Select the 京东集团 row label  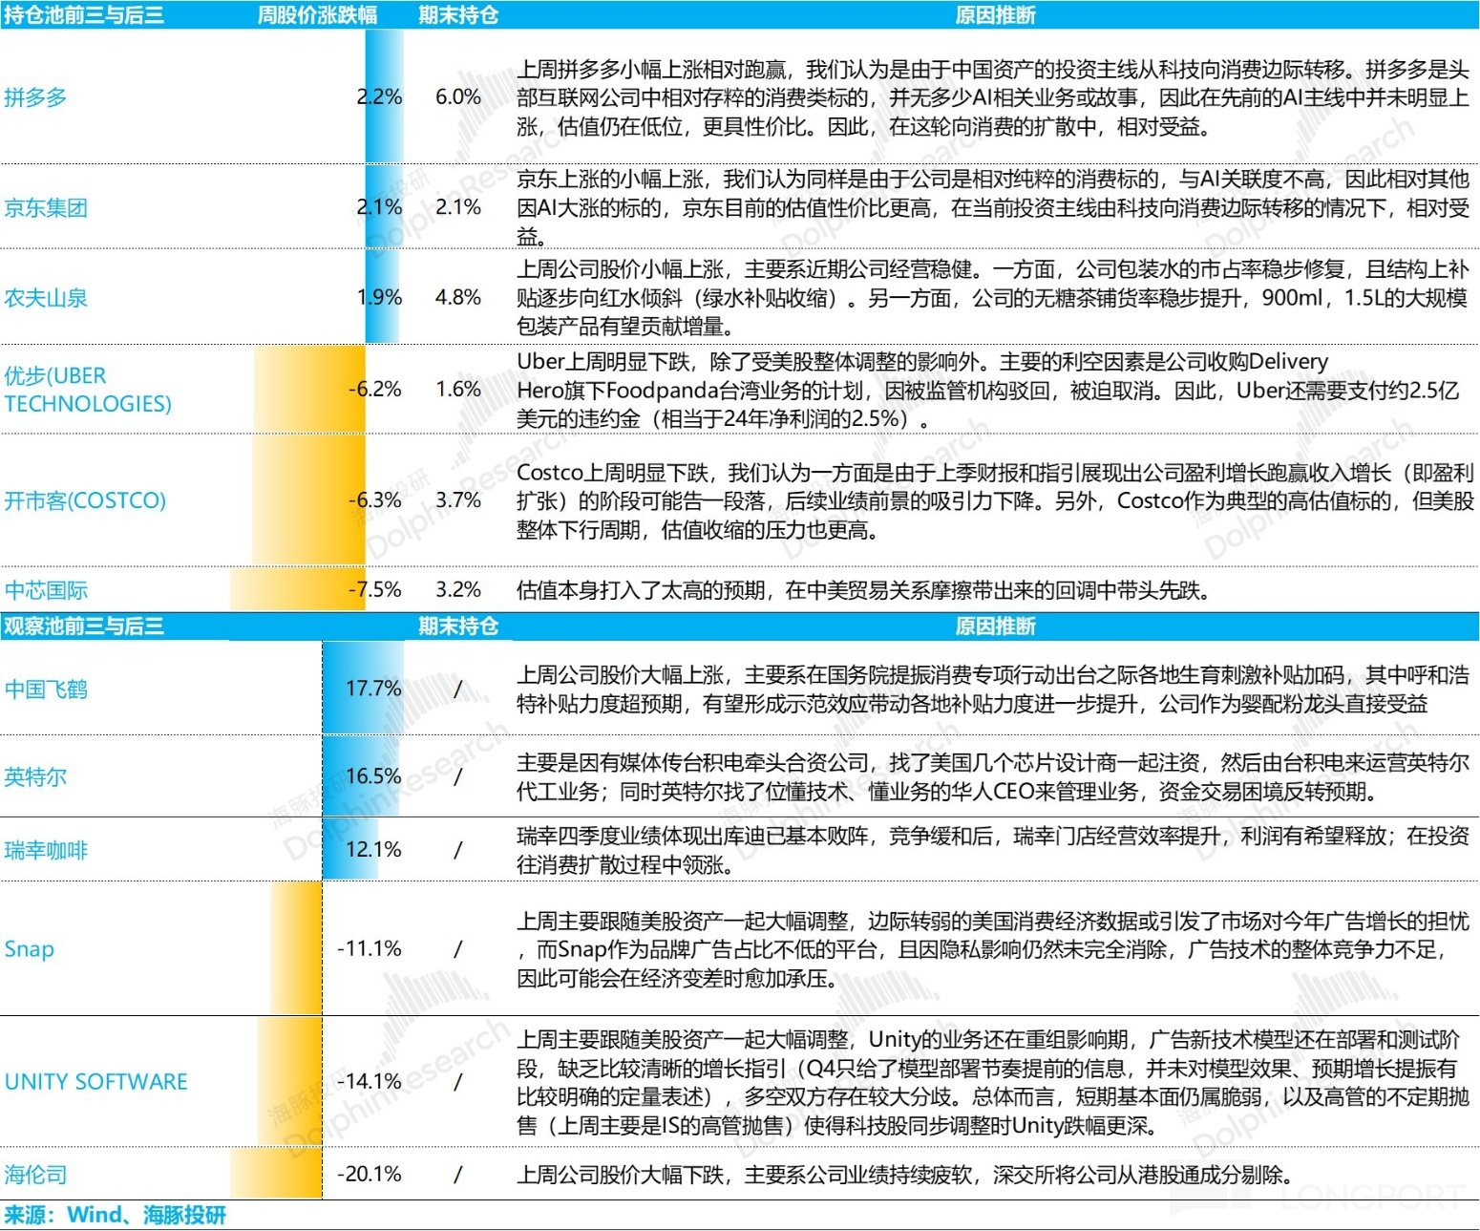tap(46, 208)
